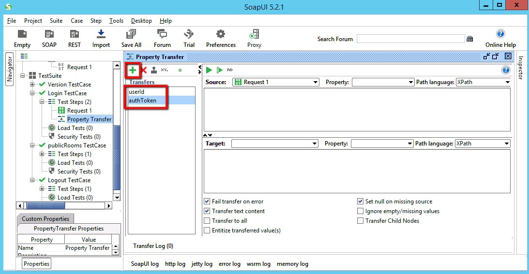Enable Ignore empty/missing values

coord(360,211)
